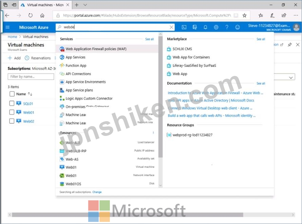Open the webprod-rg-lod11234827 resource group

coord(192,135)
